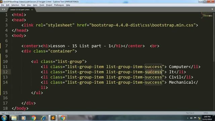Open Internet Explorer from the taskbar
The image size is (215, 121).
[43, 118]
